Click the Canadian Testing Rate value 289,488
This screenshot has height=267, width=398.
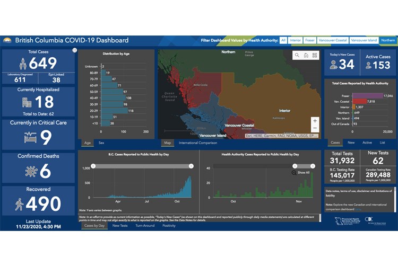coord(378,175)
